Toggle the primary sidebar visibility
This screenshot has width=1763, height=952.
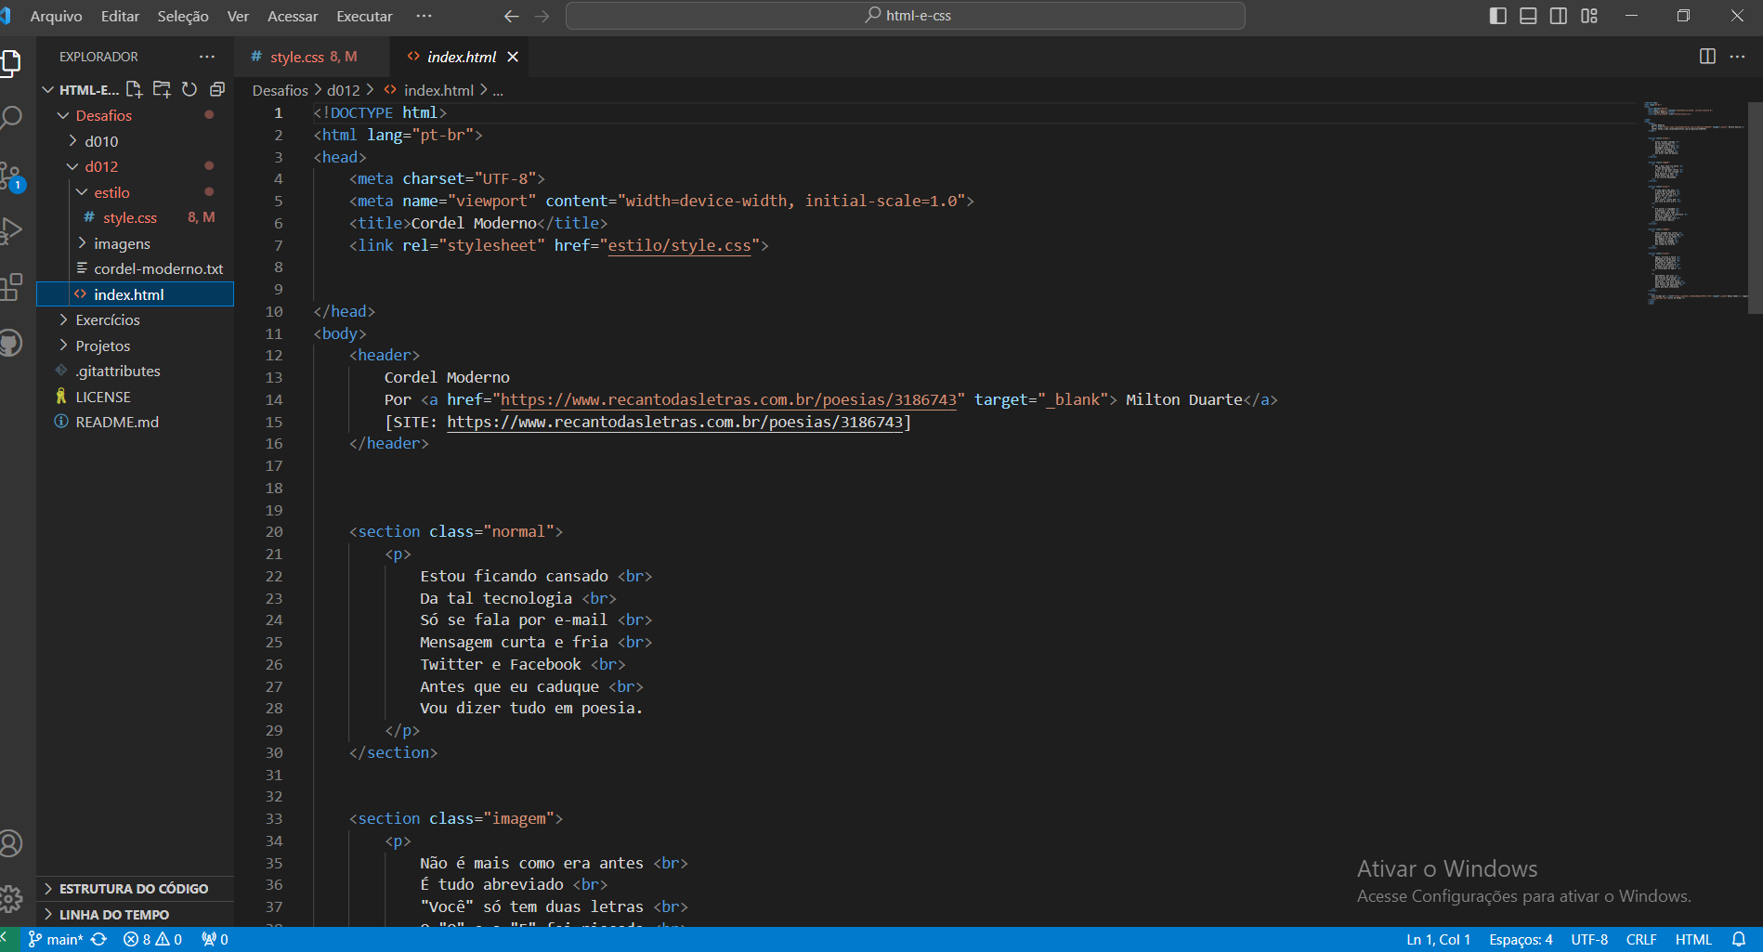tap(1496, 16)
